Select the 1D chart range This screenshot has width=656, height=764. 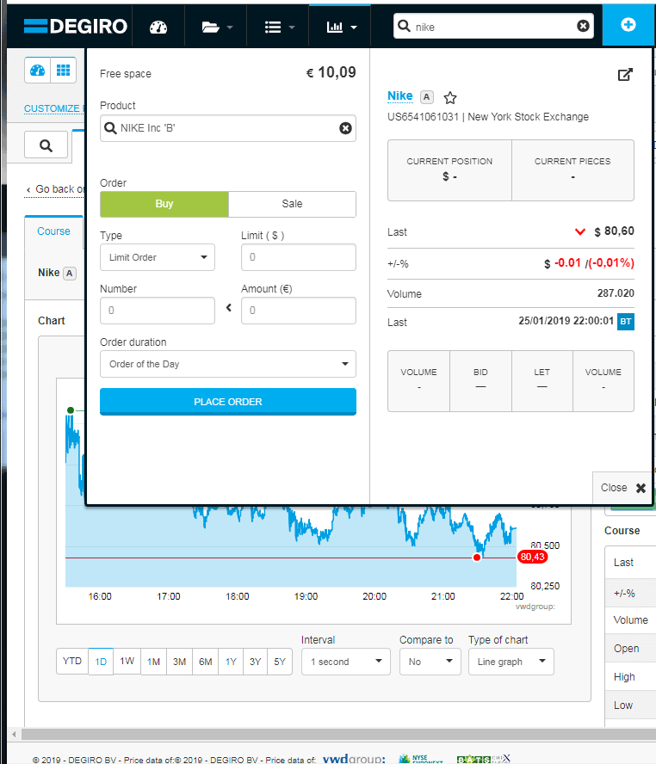101,662
